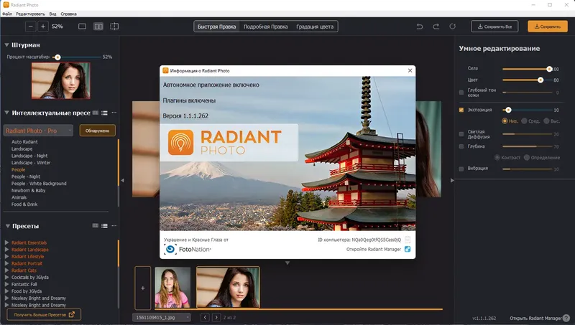Enable the Светлая Диффузия checkbox
The image size is (575, 325).
coord(461,134)
